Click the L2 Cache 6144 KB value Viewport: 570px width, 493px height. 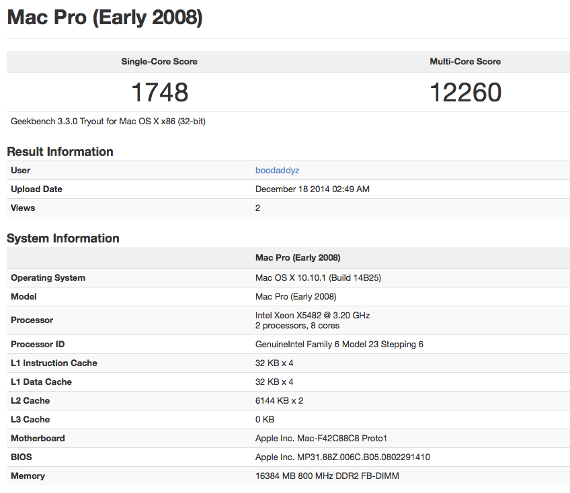[279, 401]
